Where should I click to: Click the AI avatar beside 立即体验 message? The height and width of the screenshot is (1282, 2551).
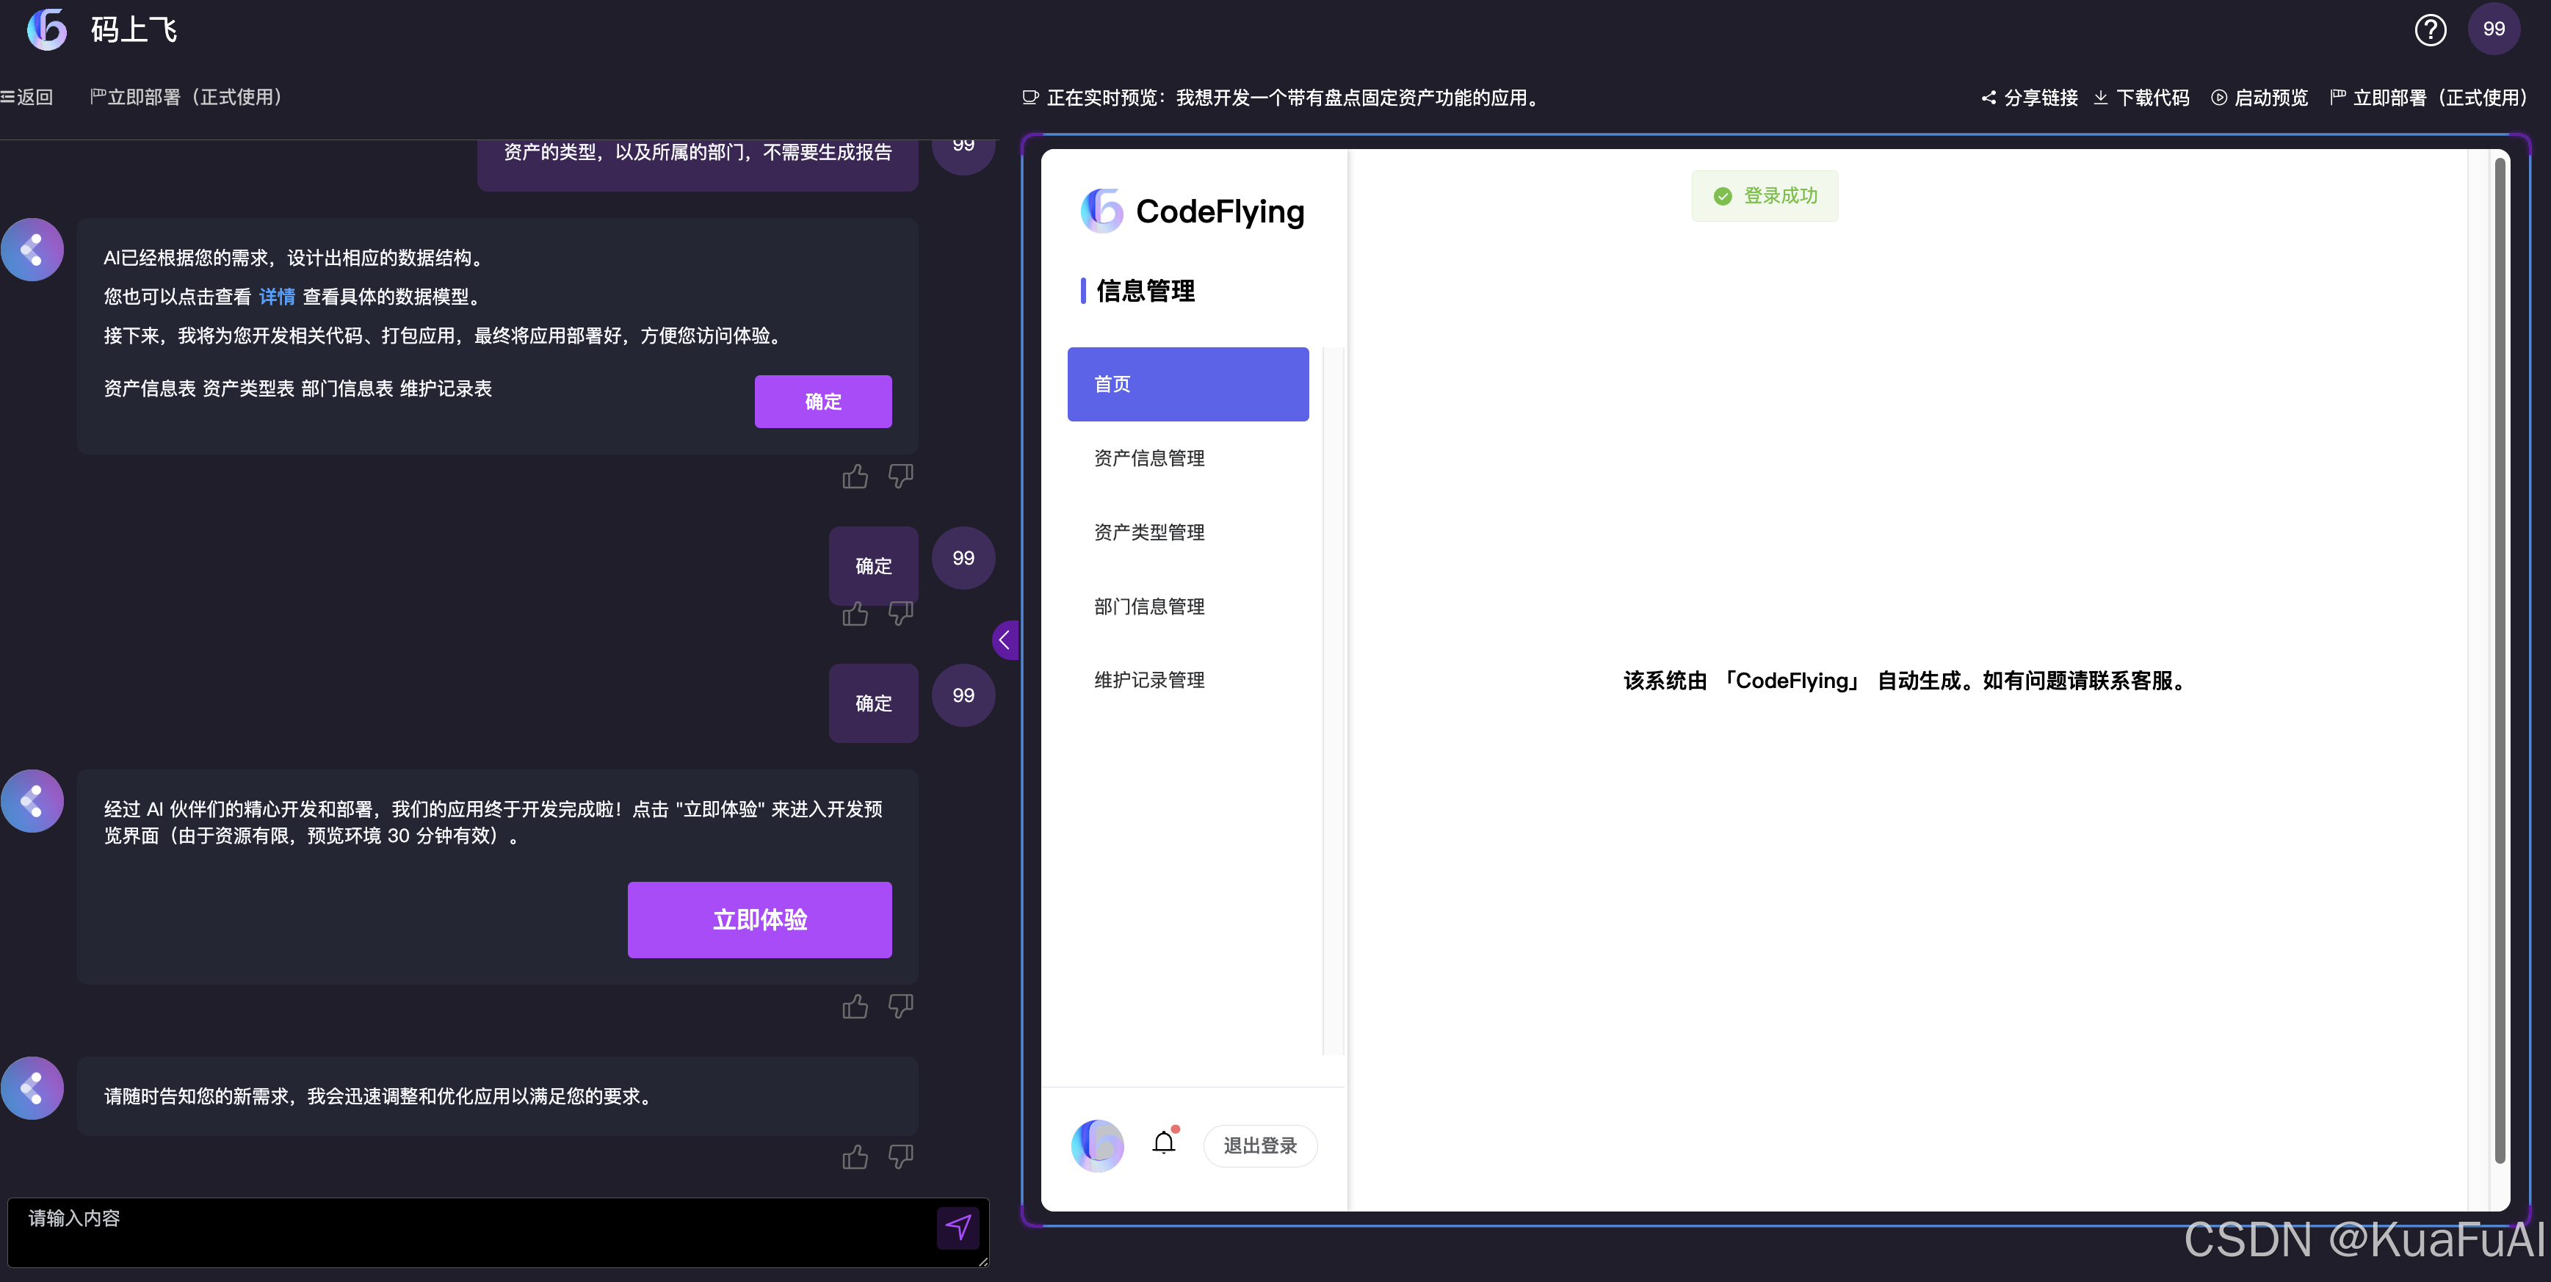32,801
